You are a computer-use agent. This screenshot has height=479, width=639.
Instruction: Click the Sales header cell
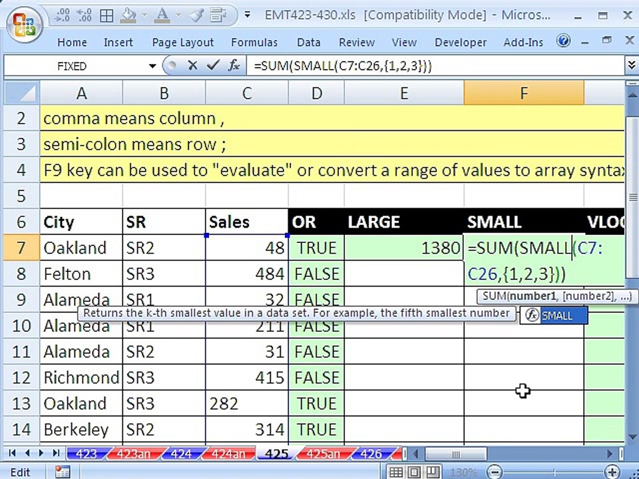click(x=246, y=222)
